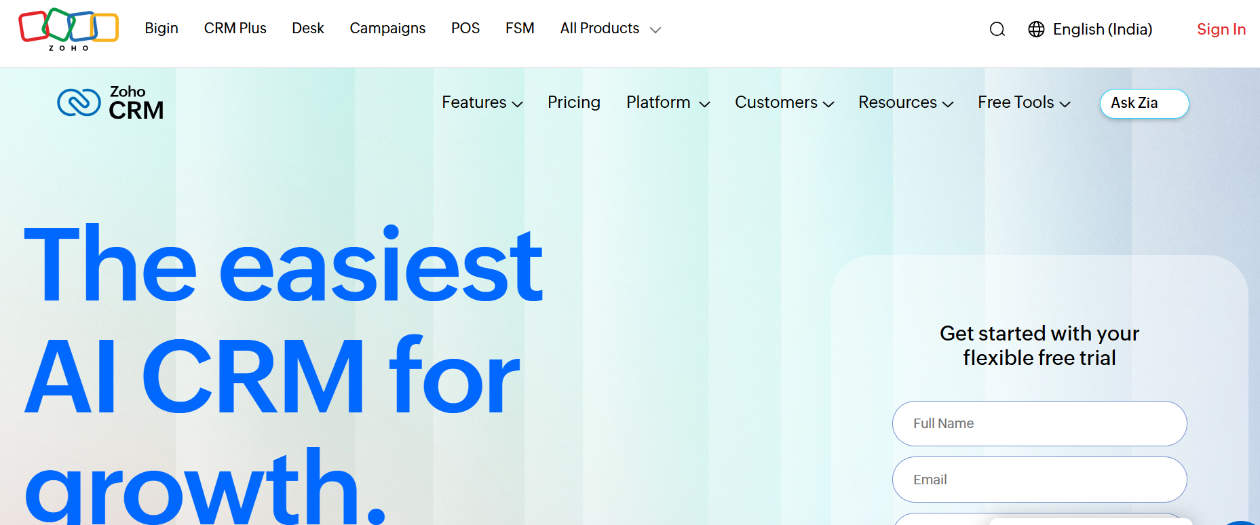The height and width of the screenshot is (525, 1260).
Task: Open the CRM Plus link
Action: (x=235, y=28)
